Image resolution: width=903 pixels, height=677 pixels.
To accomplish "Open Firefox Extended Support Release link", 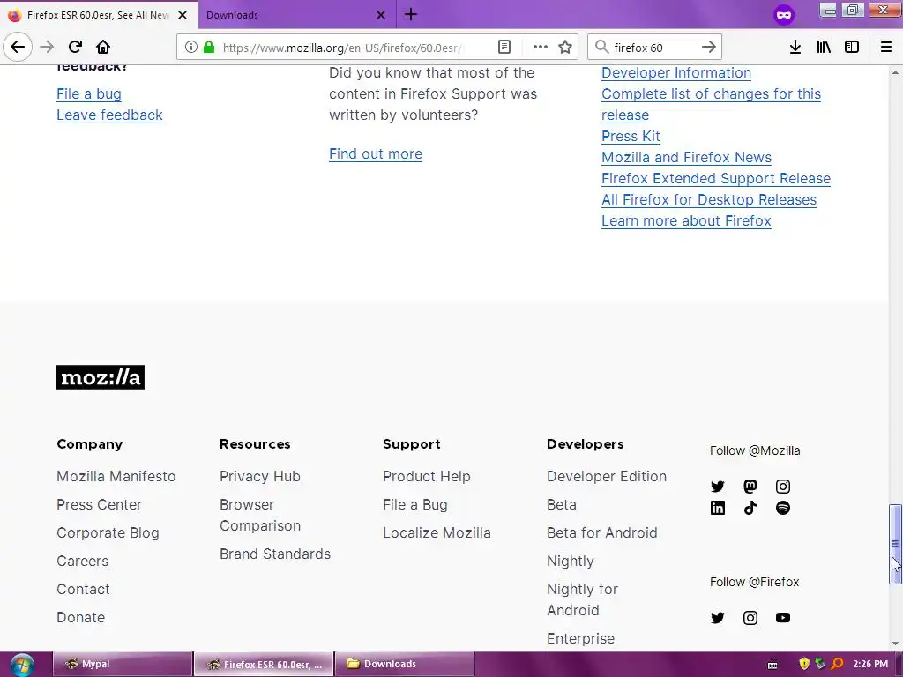I will click(x=716, y=178).
